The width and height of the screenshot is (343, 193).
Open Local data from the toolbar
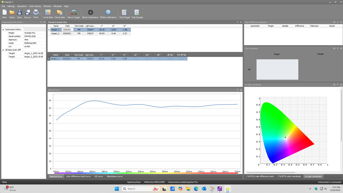(x=48, y=12)
